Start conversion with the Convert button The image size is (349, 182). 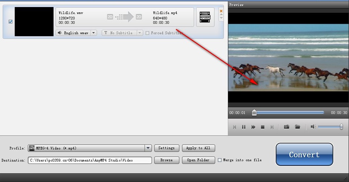(304, 155)
